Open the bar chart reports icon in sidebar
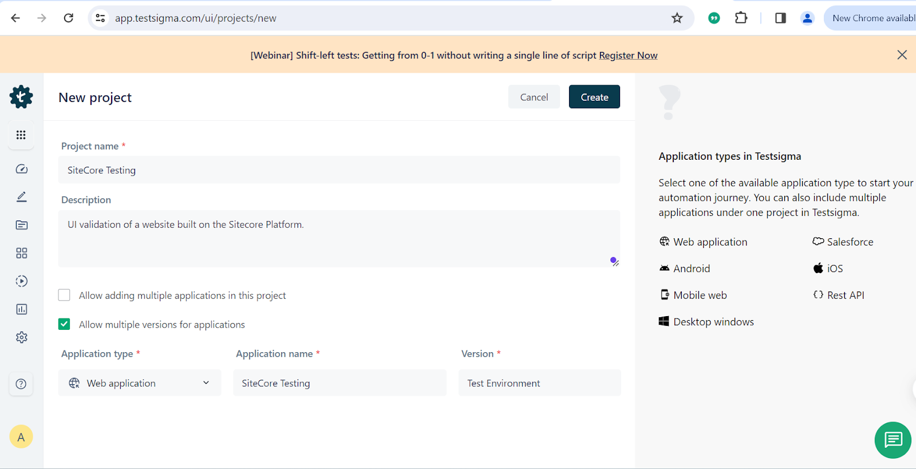 coord(22,309)
